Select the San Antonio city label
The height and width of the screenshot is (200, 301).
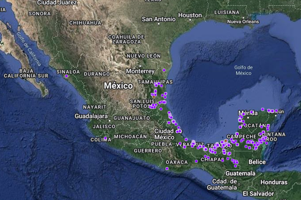coord(159,19)
